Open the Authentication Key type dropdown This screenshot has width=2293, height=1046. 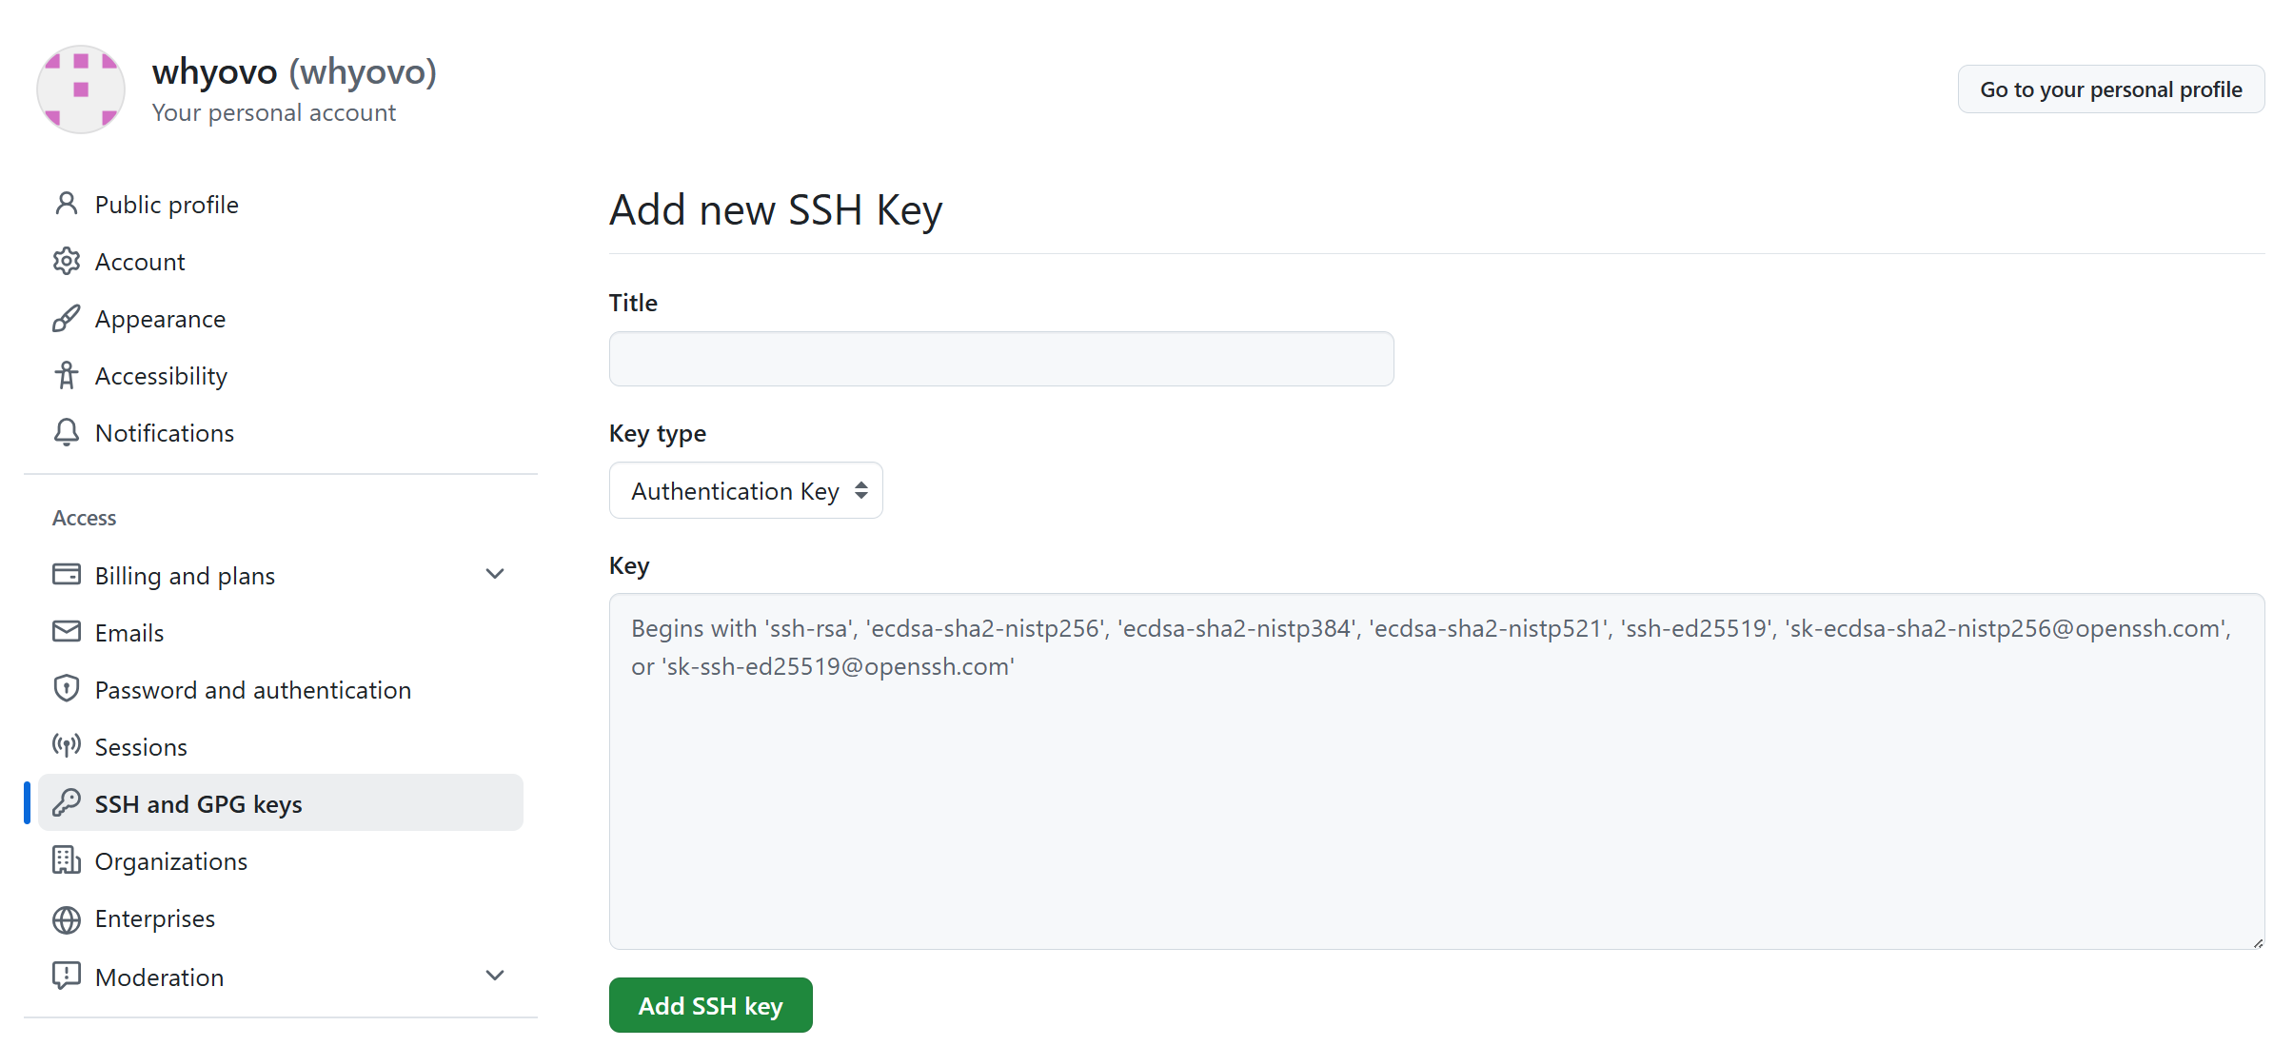point(746,490)
